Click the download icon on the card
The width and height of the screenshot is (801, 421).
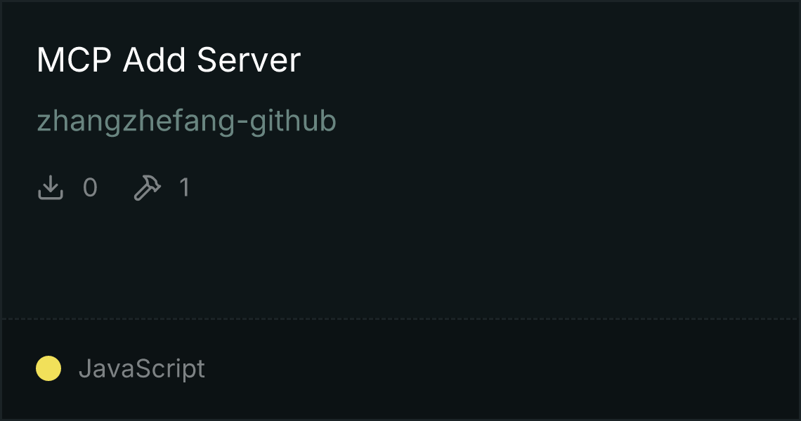point(51,187)
